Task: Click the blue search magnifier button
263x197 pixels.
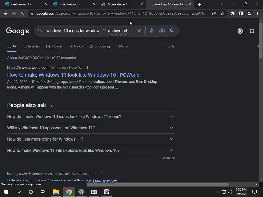Action: pyautogui.click(x=172, y=31)
